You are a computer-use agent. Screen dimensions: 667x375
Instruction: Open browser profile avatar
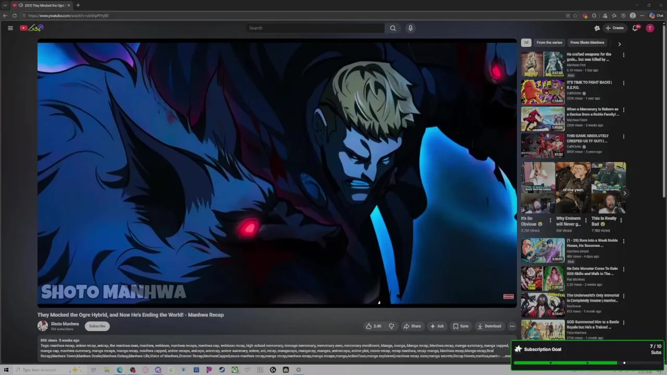(633, 16)
